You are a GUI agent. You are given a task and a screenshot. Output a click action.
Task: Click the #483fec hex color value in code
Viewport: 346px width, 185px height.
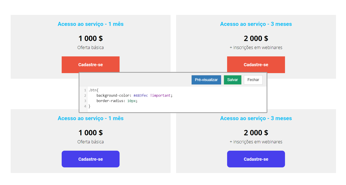click(x=141, y=96)
